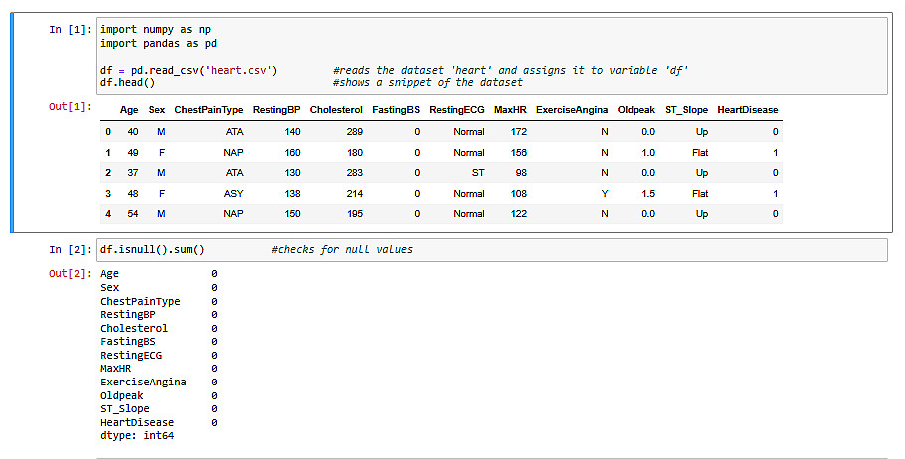Click the RestingBP value 160 cell
Screen dimensions: 906x459
point(293,153)
